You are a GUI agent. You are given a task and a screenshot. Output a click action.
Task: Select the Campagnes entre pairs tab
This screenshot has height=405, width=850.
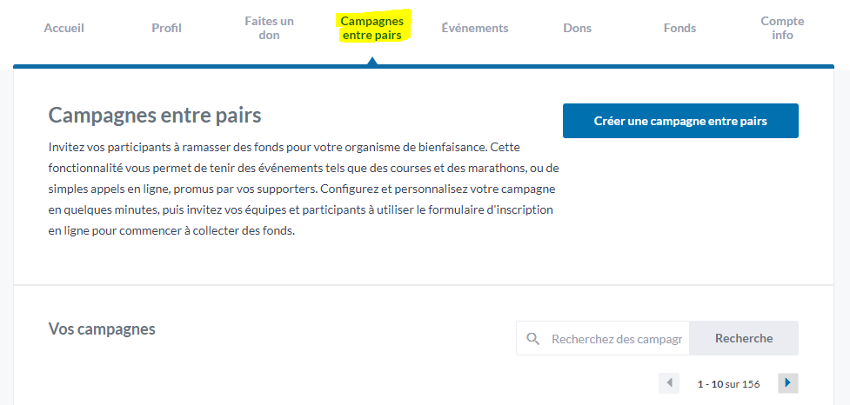point(372,28)
